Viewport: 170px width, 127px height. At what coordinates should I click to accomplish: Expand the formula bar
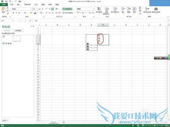click(168, 21)
